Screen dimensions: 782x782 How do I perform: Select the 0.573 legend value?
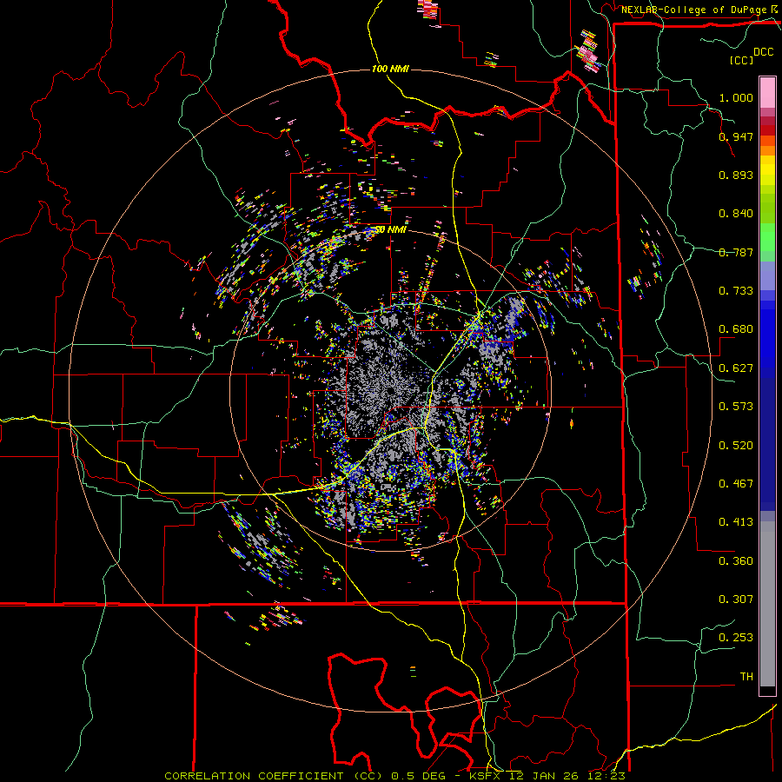click(x=736, y=407)
